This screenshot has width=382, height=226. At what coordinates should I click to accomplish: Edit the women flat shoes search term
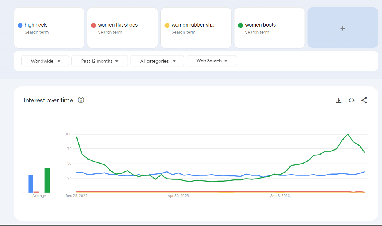118,25
